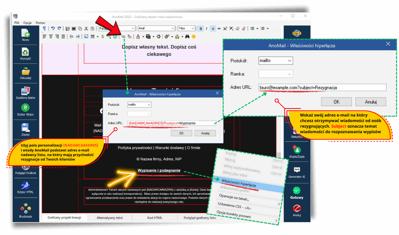The height and width of the screenshot is (235, 399).
Task: Justify text in the toolbar
Action: coord(63,36)
